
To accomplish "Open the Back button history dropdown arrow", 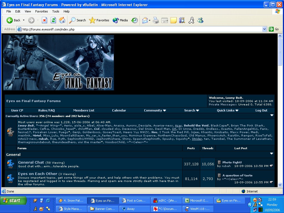I will coord(24,20).
